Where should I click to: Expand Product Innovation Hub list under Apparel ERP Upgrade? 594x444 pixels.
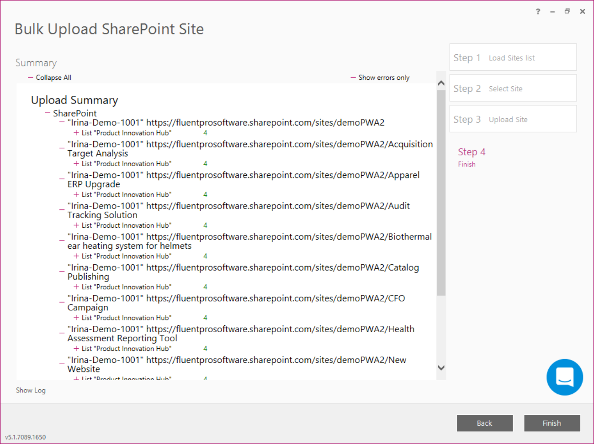click(x=76, y=194)
